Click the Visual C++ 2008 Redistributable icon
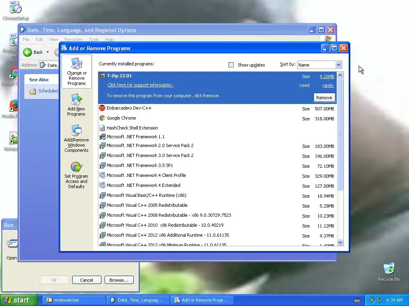409x306 pixels. pyautogui.click(x=102, y=215)
